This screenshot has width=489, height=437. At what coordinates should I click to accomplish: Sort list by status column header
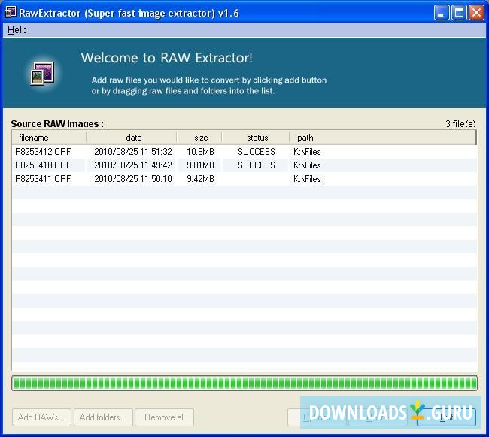pyautogui.click(x=256, y=138)
